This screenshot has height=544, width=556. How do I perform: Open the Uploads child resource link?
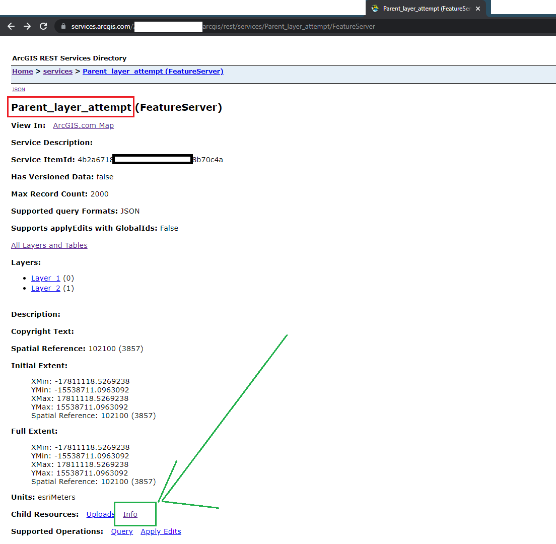pos(100,514)
